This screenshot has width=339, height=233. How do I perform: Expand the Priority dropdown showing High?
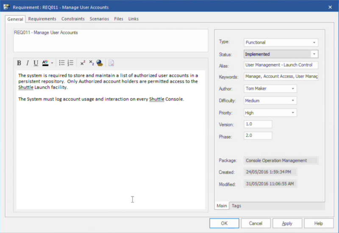tap(292, 113)
